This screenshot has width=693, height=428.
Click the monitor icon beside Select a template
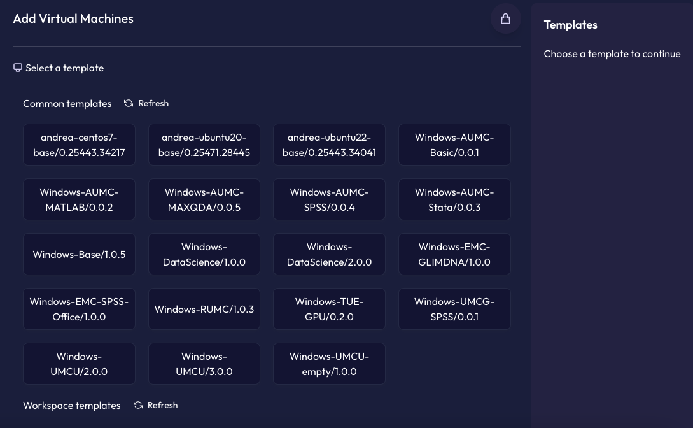coord(18,68)
